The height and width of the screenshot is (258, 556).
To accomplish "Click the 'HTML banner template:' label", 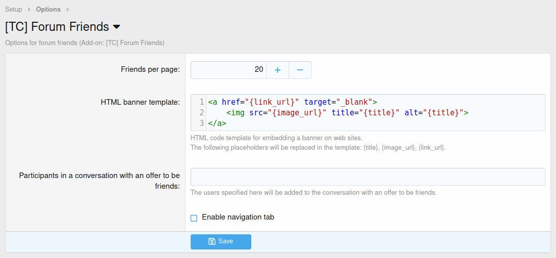I will pos(140,102).
